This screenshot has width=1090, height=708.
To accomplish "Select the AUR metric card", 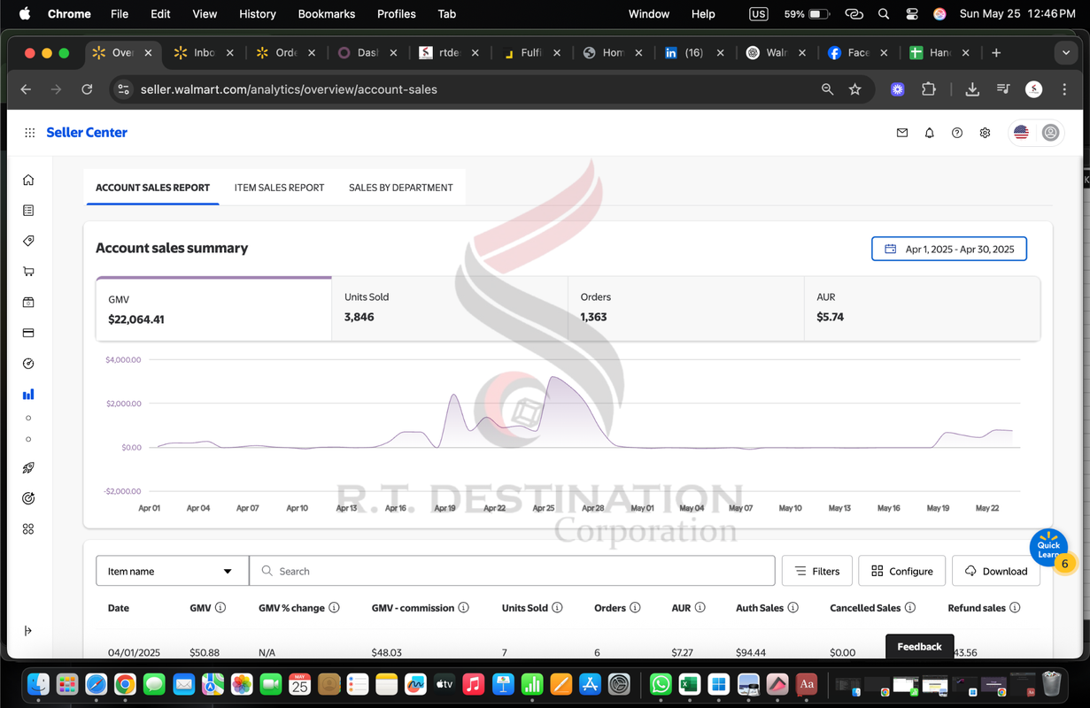I will coord(922,308).
